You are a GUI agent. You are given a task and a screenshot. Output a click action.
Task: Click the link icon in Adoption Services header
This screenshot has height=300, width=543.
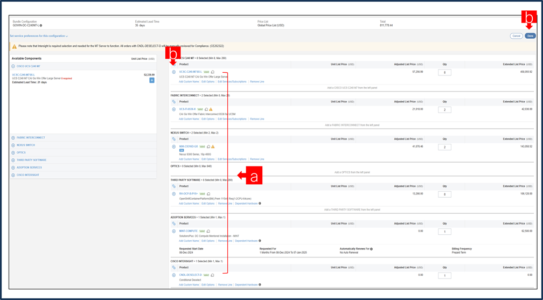[174, 224]
